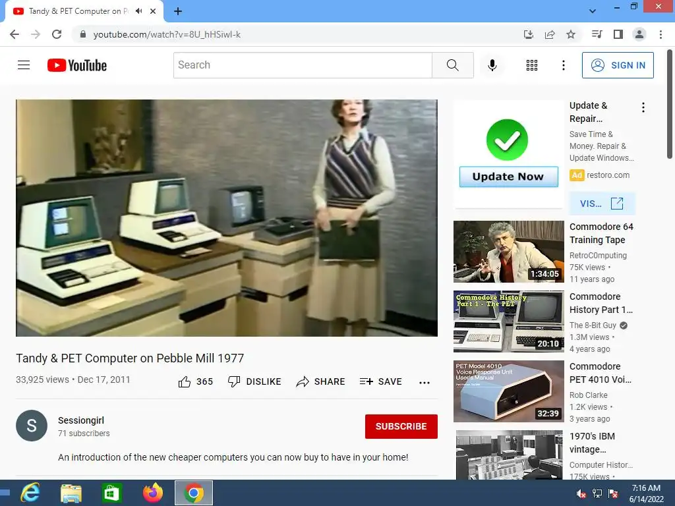The image size is (675, 506).
Task: Open File Explorer from taskbar
Action: click(71, 493)
